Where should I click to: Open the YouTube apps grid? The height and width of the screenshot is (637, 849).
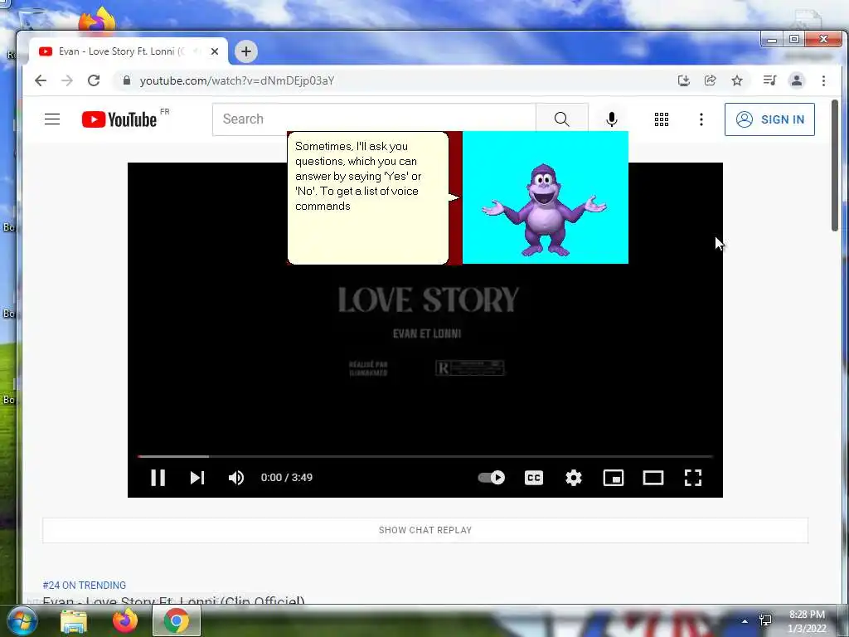coord(661,119)
